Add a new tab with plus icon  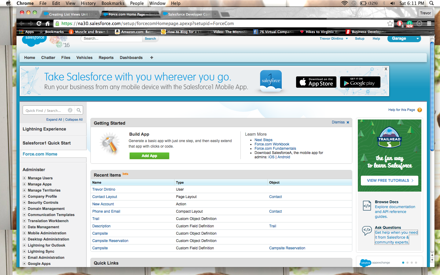(x=152, y=57)
